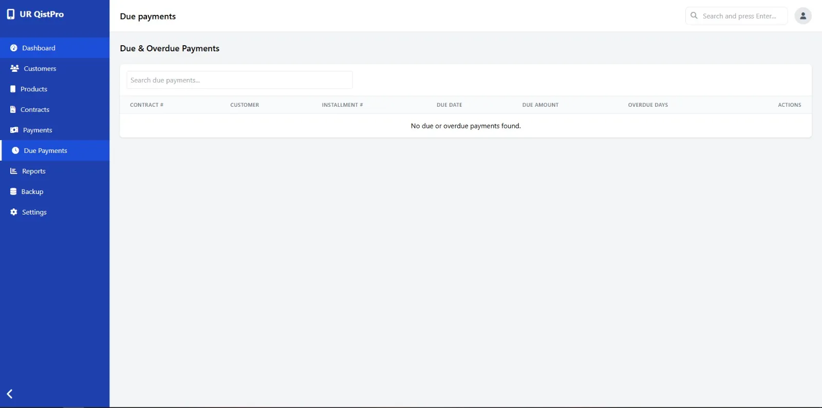The height and width of the screenshot is (408, 822).
Task: Click the Backup database icon
Action: 13,191
